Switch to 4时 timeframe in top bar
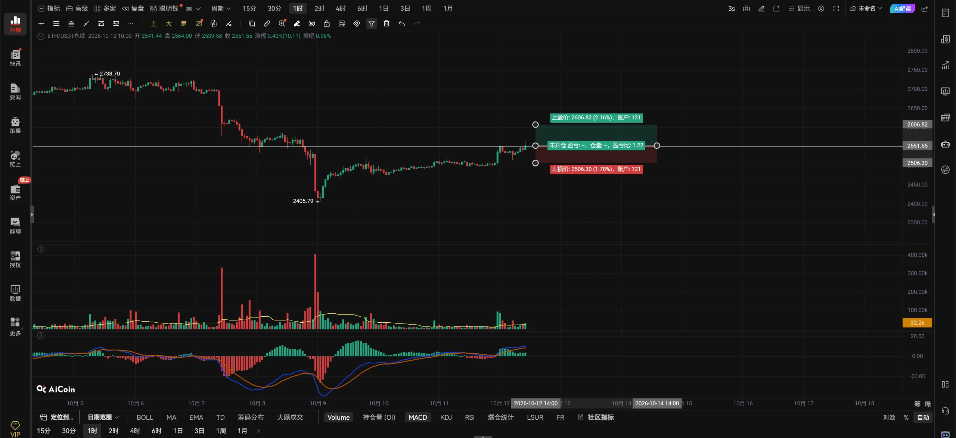This screenshot has width=956, height=438. pyautogui.click(x=341, y=9)
